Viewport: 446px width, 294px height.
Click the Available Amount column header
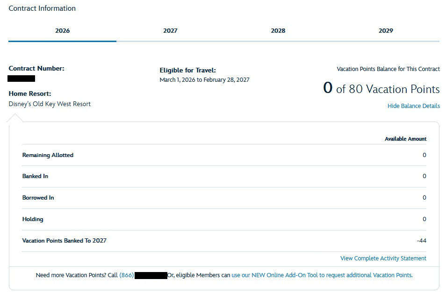click(405, 139)
